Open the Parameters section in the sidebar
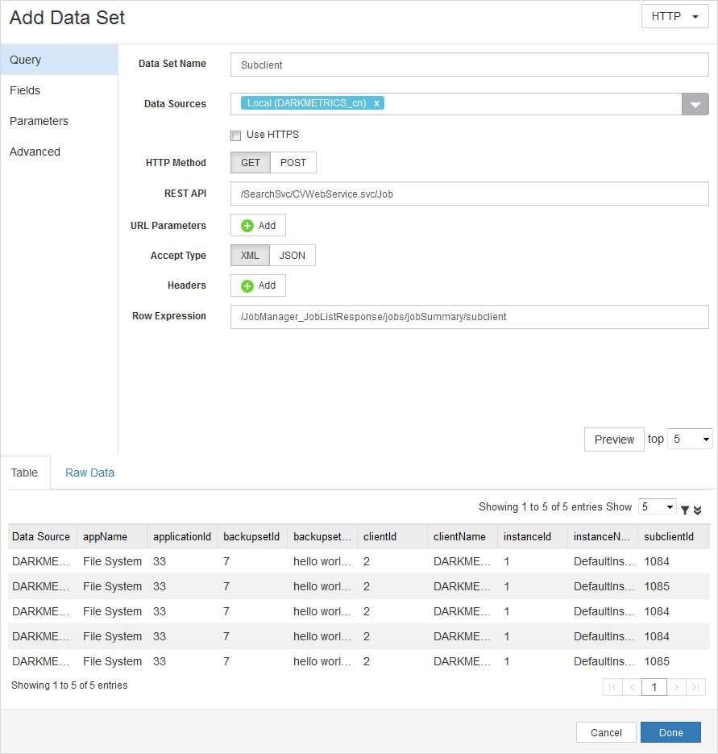 38,120
